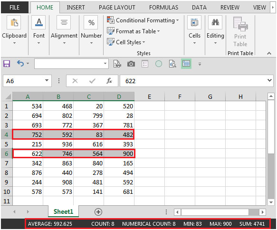
Task: Click the select-all corner triangle
Action: [8, 96]
